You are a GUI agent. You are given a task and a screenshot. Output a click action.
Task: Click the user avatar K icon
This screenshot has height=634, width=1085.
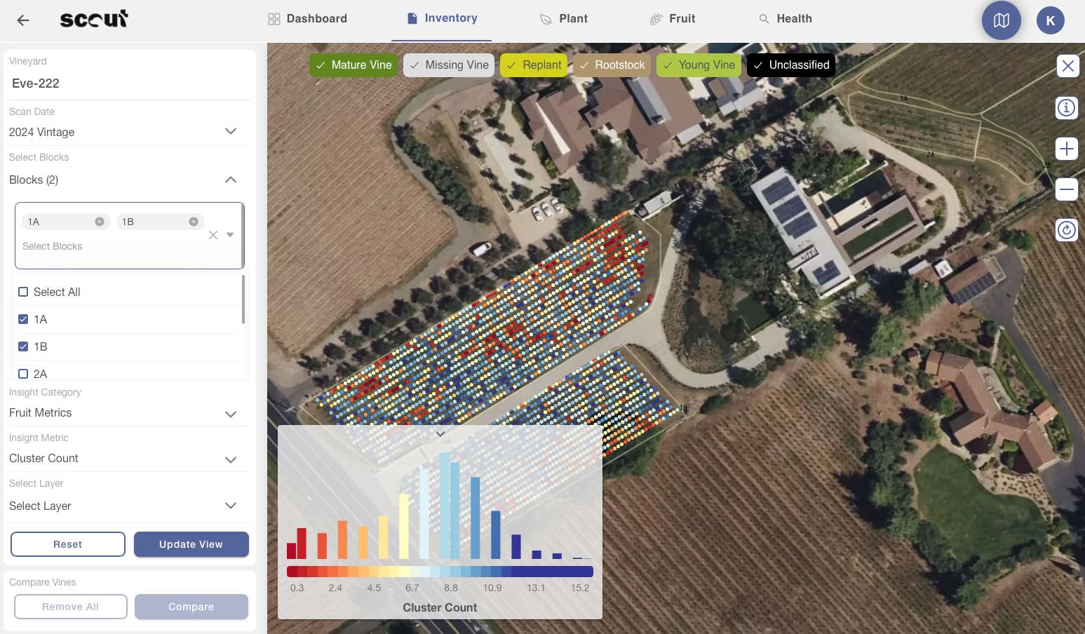point(1050,20)
